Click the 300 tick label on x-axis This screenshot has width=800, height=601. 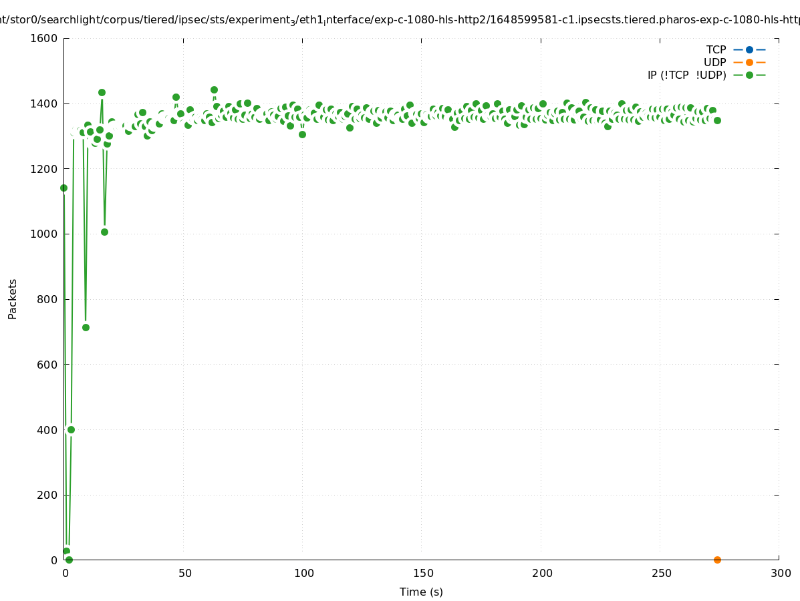point(780,573)
